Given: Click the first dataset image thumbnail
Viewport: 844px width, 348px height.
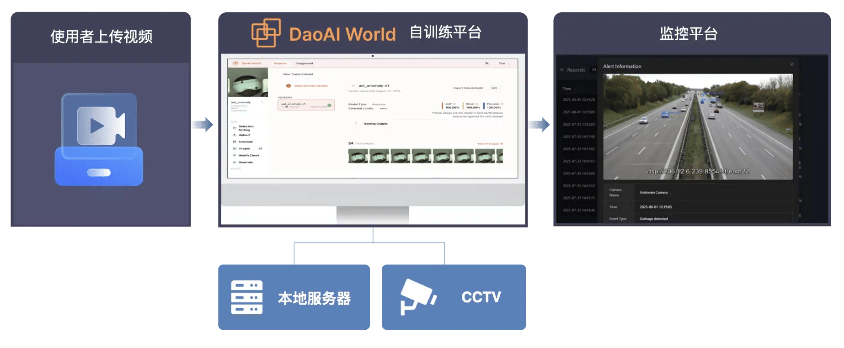Looking at the screenshot, I should (358, 156).
